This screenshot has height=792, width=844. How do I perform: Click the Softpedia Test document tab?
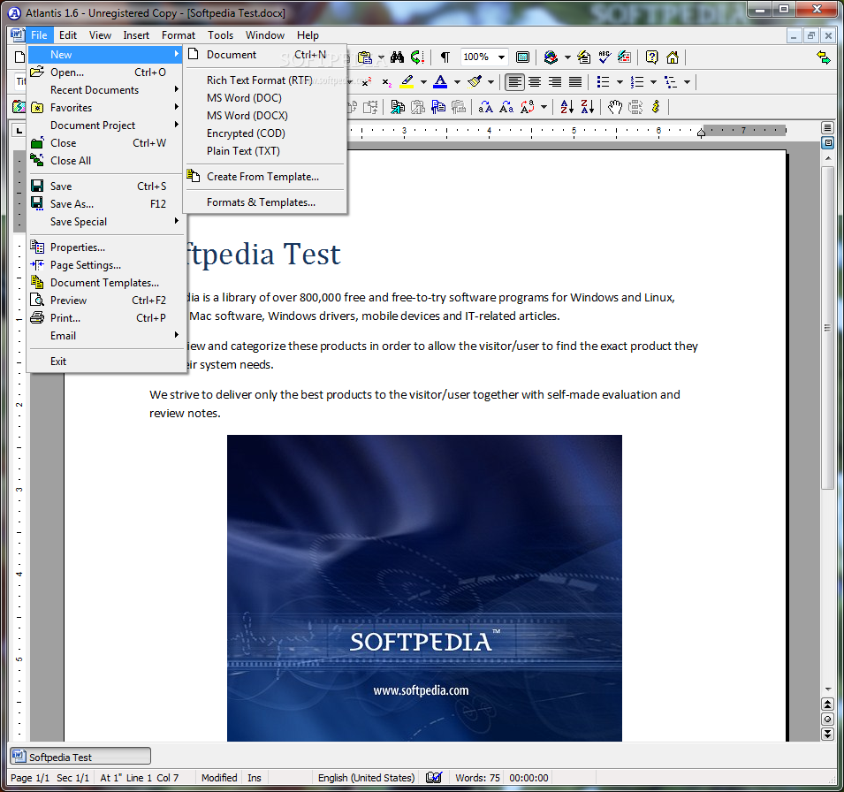[80, 757]
